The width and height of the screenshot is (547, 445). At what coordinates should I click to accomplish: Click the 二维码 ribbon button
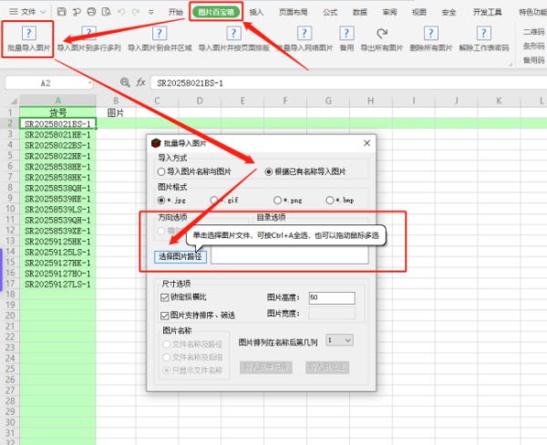533,32
